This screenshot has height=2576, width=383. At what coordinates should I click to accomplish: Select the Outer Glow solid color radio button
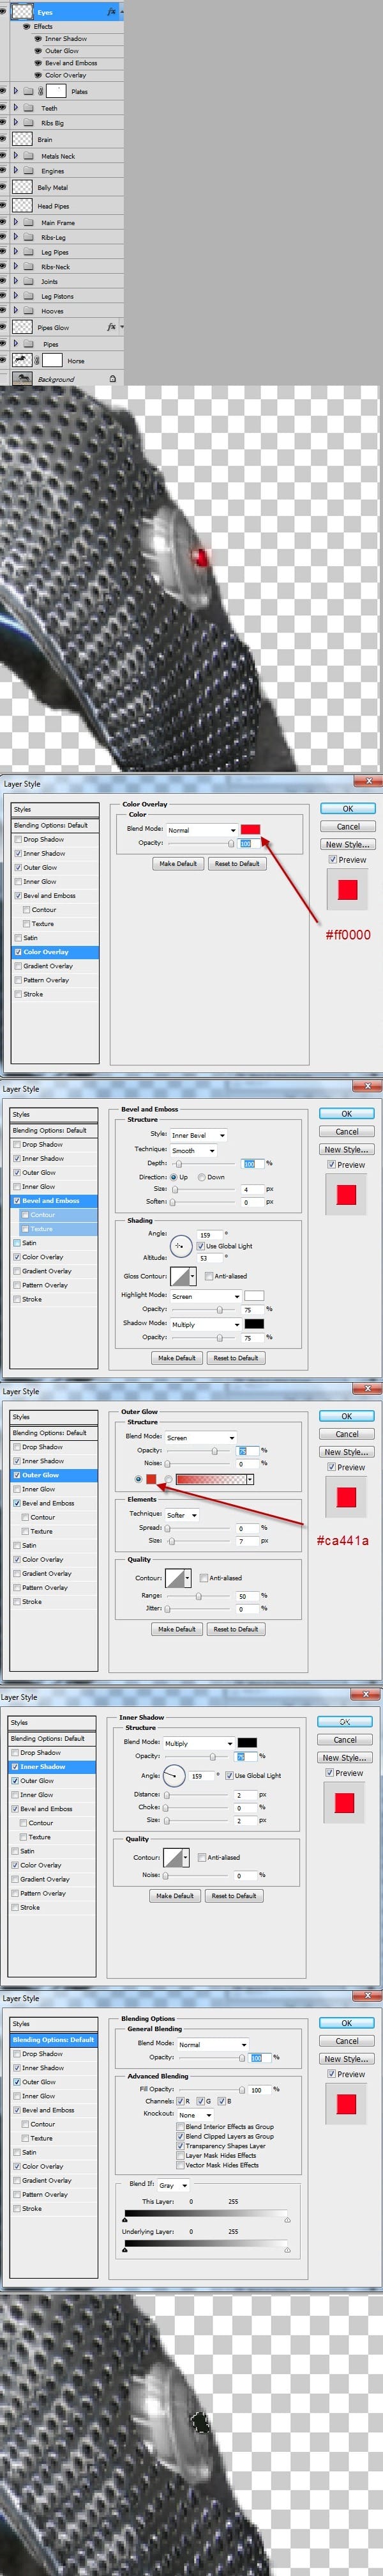point(138,1479)
